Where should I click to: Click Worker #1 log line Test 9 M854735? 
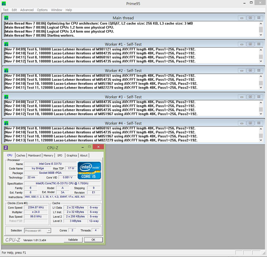tap(100, 61)
